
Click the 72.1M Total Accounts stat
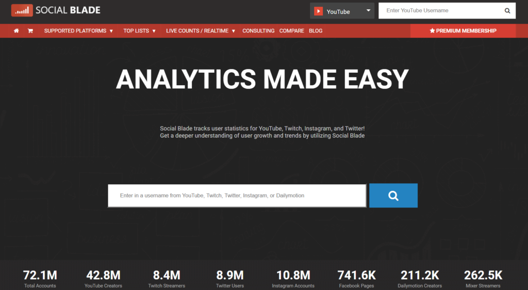tap(40, 279)
